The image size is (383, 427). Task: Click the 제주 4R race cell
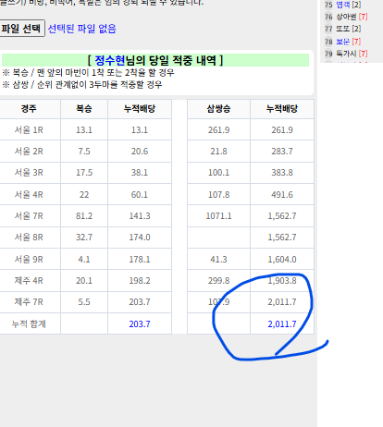(29, 281)
